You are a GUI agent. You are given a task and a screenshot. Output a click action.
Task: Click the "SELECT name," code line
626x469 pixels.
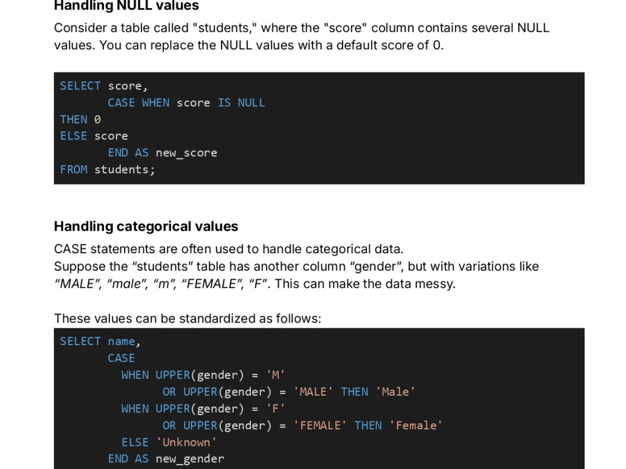coord(100,341)
